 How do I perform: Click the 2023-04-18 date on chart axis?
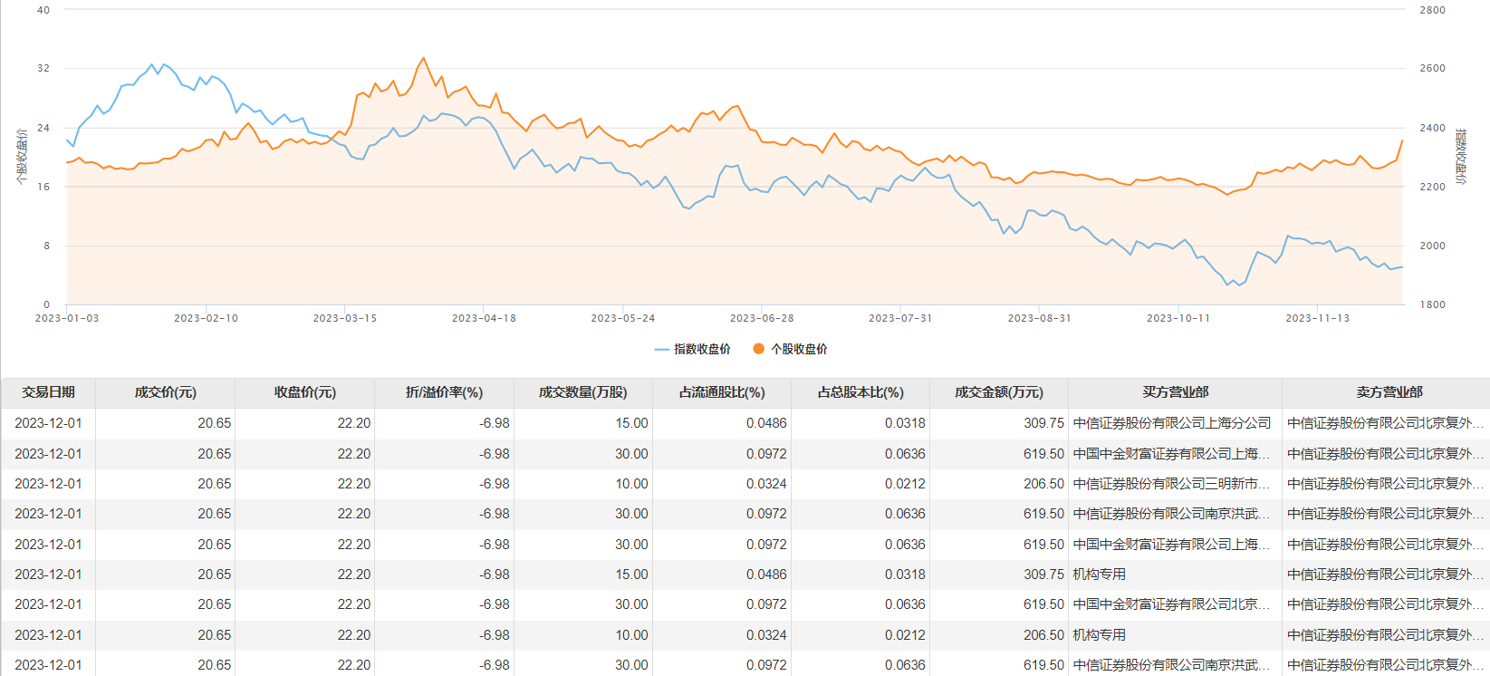pyautogui.click(x=484, y=318)
